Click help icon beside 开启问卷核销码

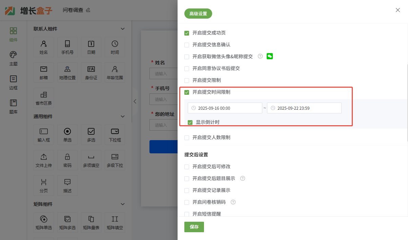coord(233,202)
